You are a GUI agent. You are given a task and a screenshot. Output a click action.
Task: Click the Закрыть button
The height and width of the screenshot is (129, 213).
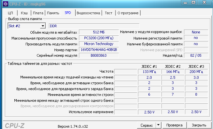199,125
